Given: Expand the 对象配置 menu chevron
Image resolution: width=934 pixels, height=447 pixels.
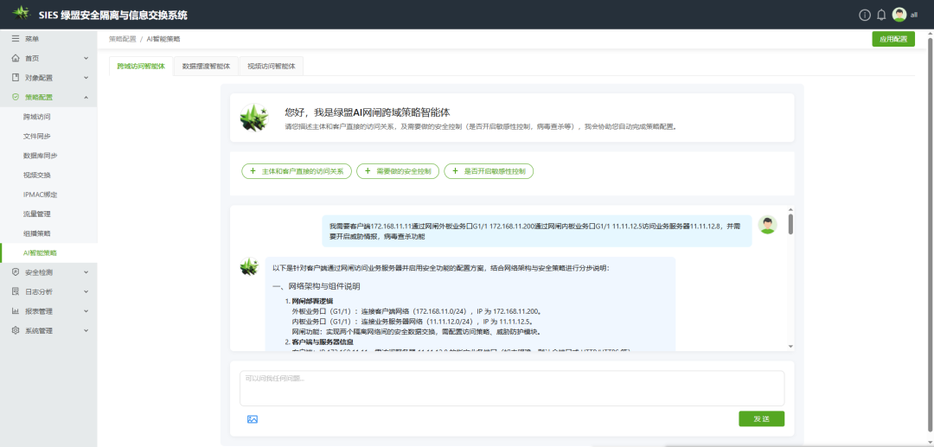Looking at the screenshot, I should pyautogui.click(x=86, y=78).
